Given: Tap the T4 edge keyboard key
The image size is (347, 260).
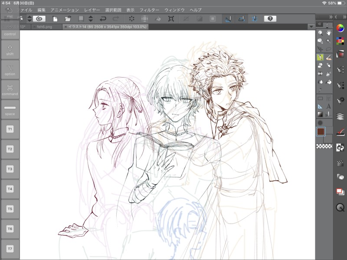Looking at the screenshot, I should (10, 189).
